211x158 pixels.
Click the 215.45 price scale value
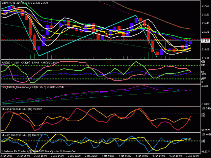pos(206,32)
